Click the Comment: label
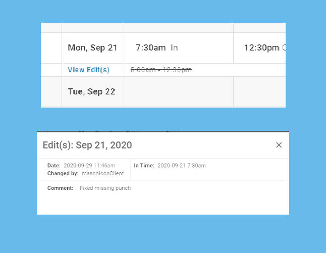This screenshot has height=253, width=326. tap(61, 188)
